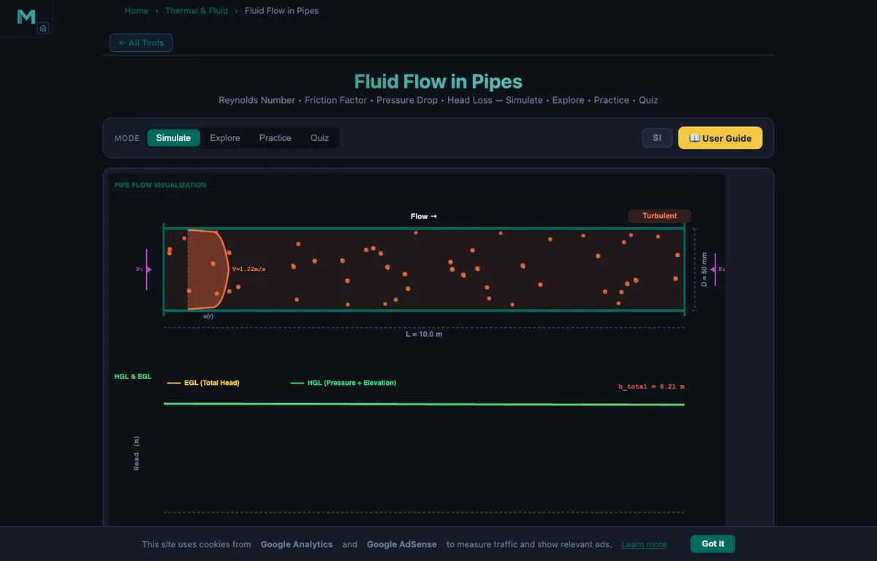Click the P₁ inlet pressure marker
This screenshot has height=561, width=877.
tap(145, 270)
